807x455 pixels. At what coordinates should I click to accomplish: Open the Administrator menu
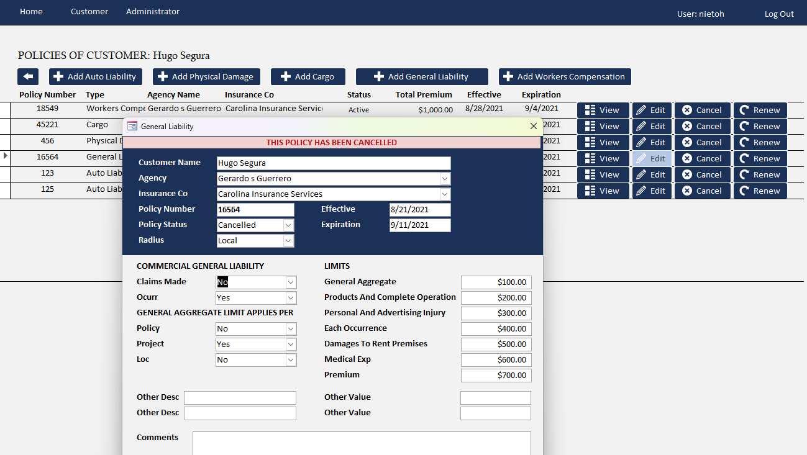153,12
